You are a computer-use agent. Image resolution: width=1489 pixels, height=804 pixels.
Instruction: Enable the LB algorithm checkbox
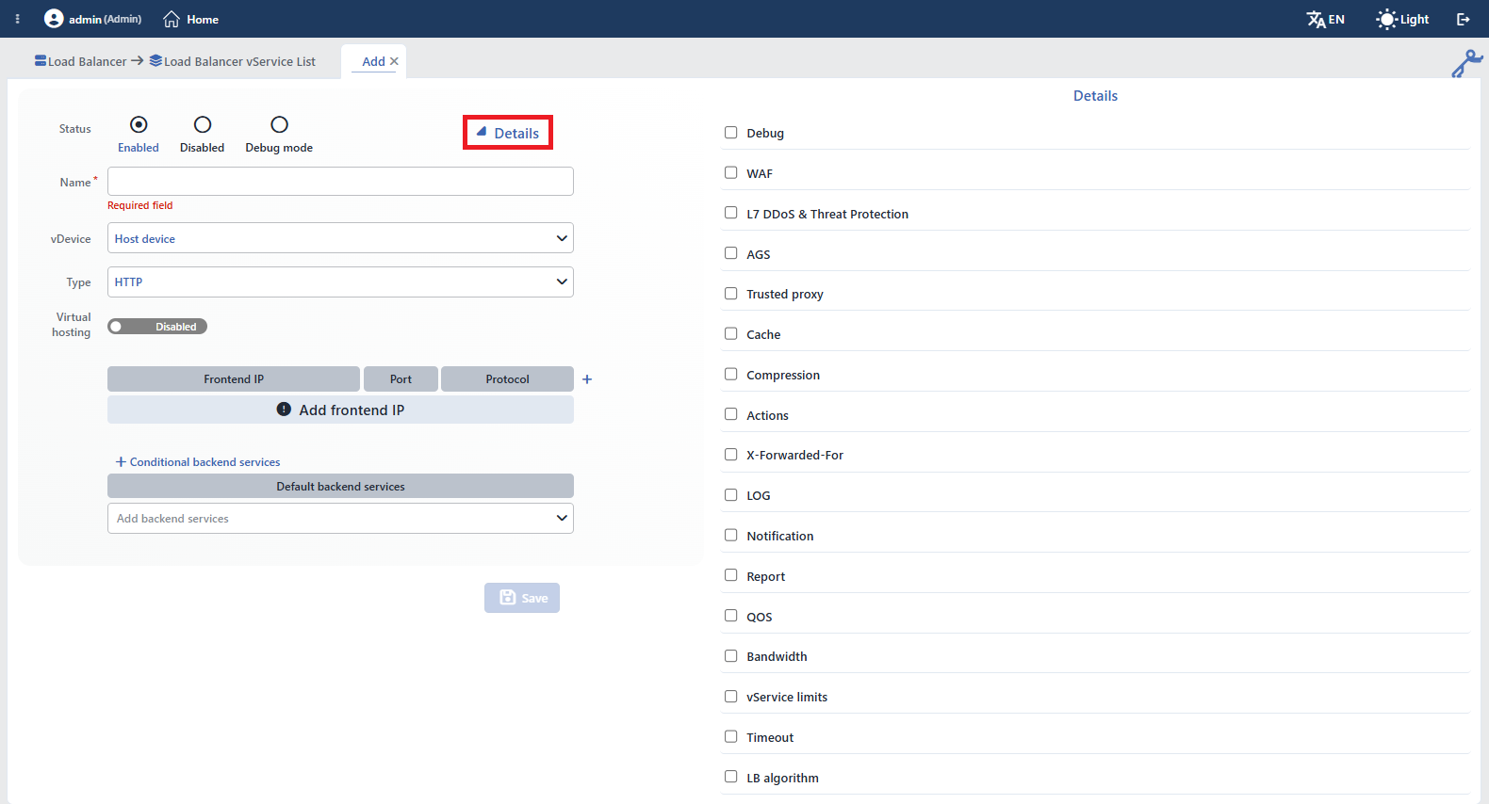(730, 778)
